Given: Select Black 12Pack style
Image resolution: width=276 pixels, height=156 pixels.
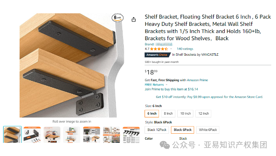Looking at the screenshot, I should (x=157, y=130).
